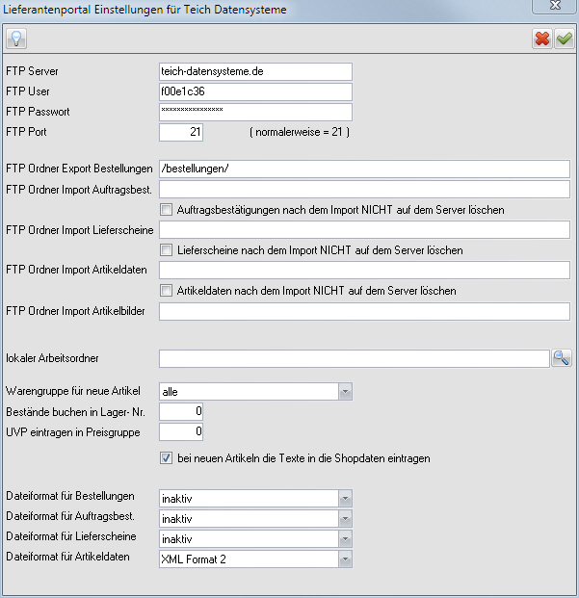Click the 'Dateiformat für Artikeldaten' label

pyautogui.click(x=67, y=557)
